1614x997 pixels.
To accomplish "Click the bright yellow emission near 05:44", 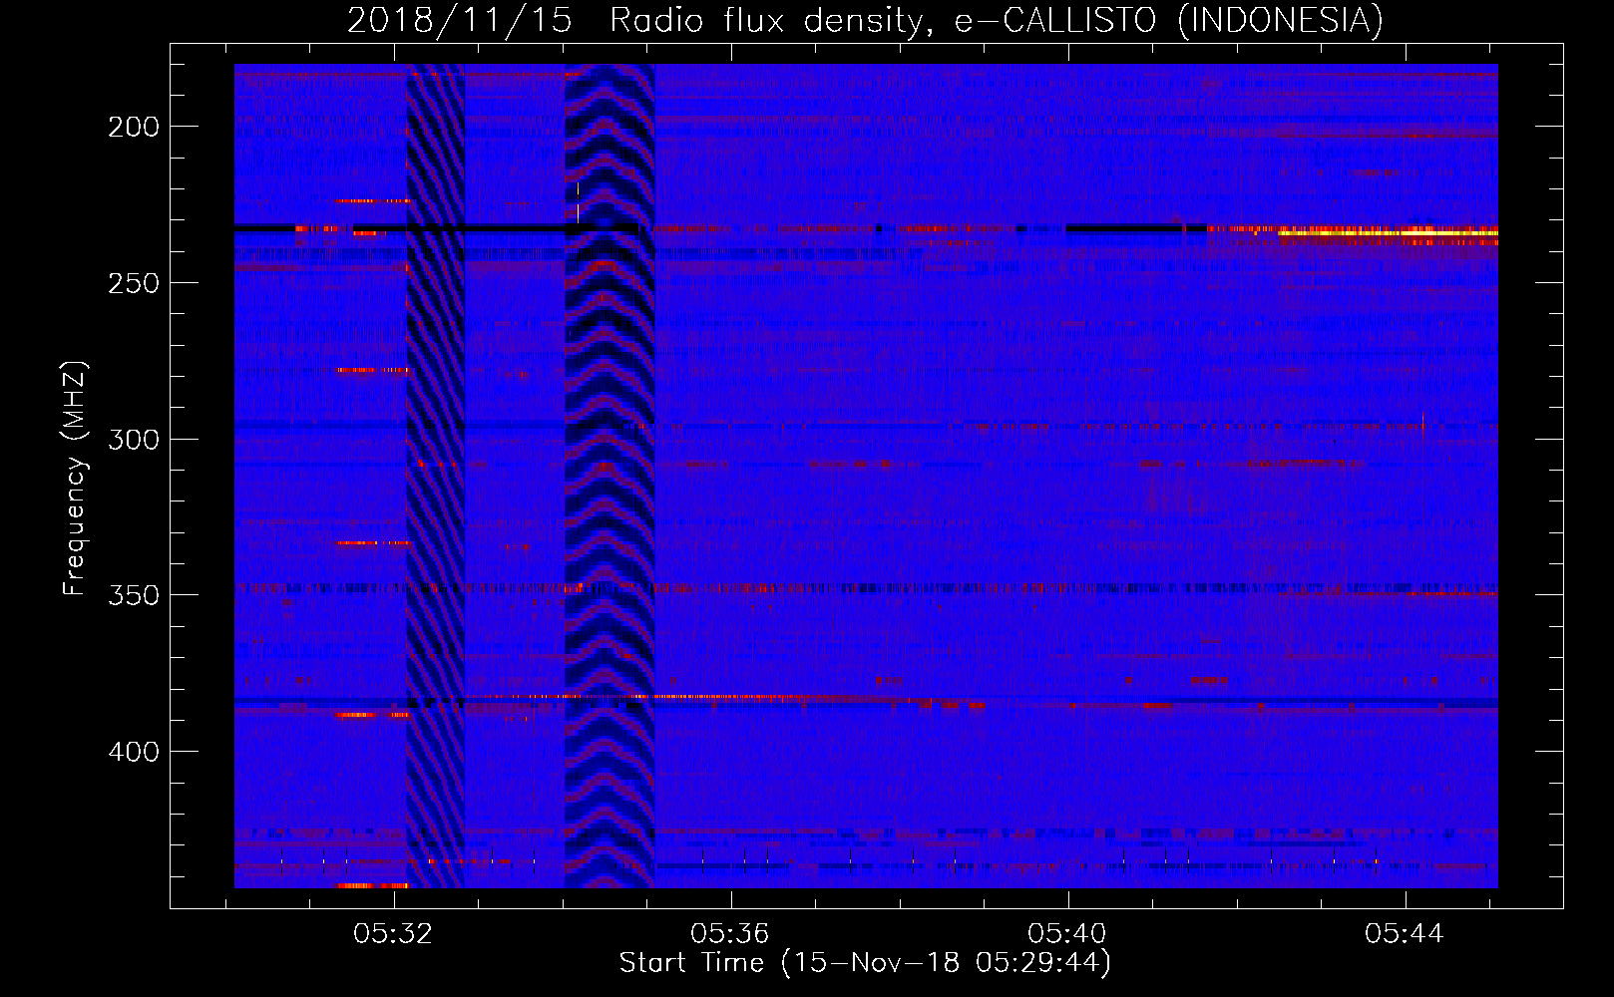I will [1389, 233].
